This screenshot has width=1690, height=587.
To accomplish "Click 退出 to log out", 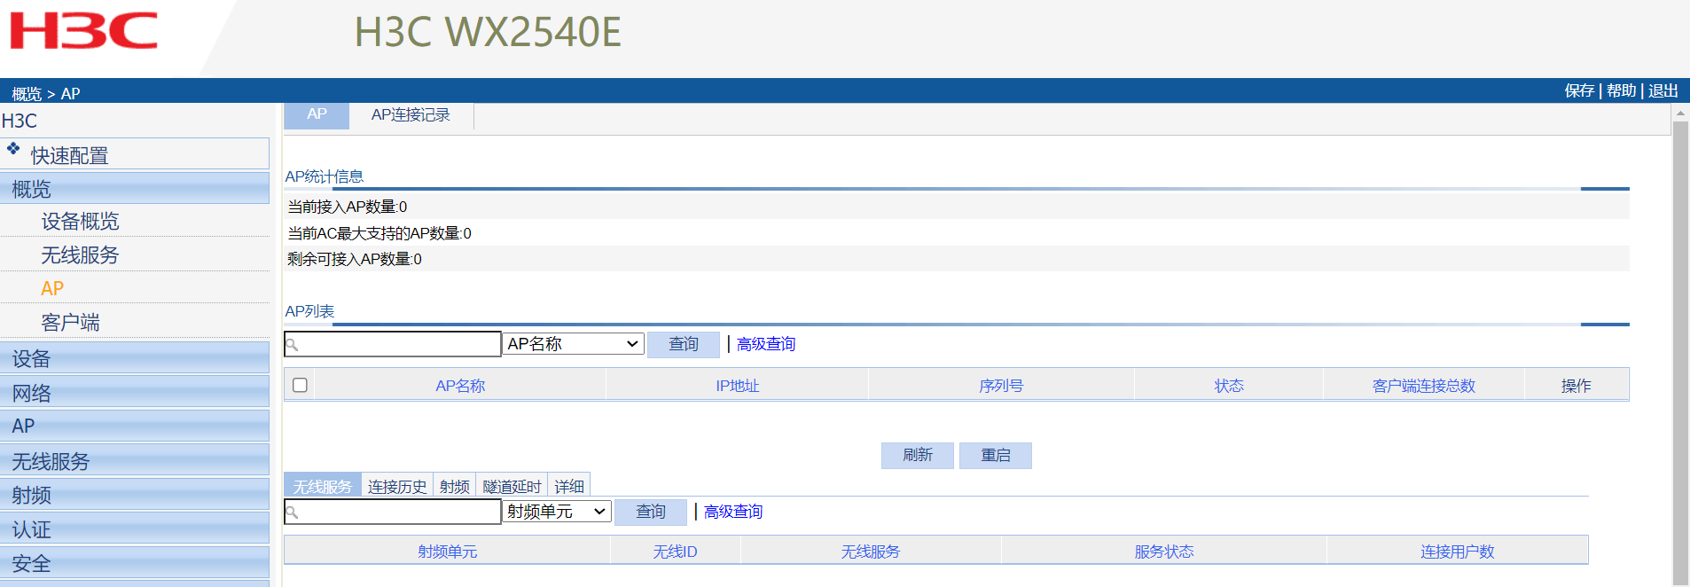I will click(x=1663, y=90).
